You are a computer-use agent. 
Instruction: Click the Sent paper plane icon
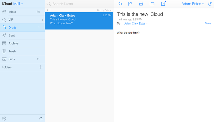4,35
